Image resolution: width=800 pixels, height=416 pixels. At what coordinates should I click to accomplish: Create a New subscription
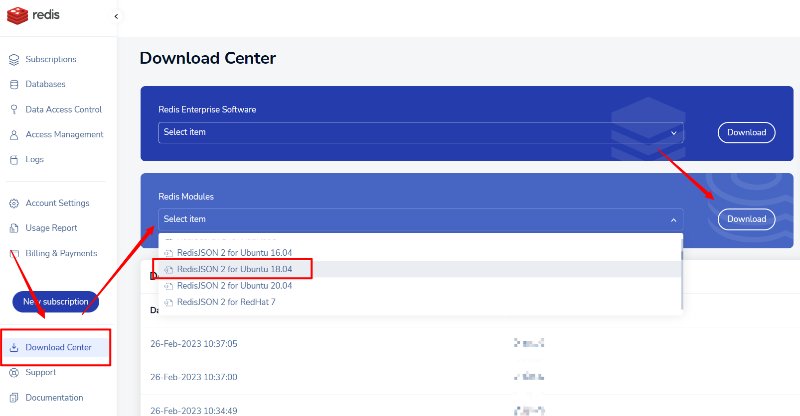point(56,302)
